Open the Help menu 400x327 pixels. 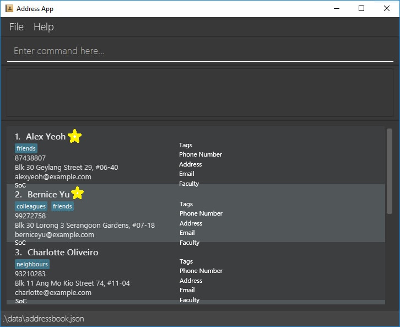coord(44,27)
